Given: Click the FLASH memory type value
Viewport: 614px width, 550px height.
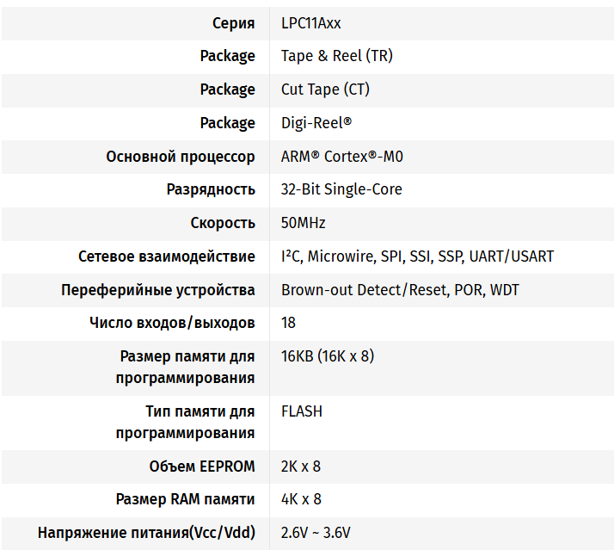Looking at the screenshot, I should point(302,411).
